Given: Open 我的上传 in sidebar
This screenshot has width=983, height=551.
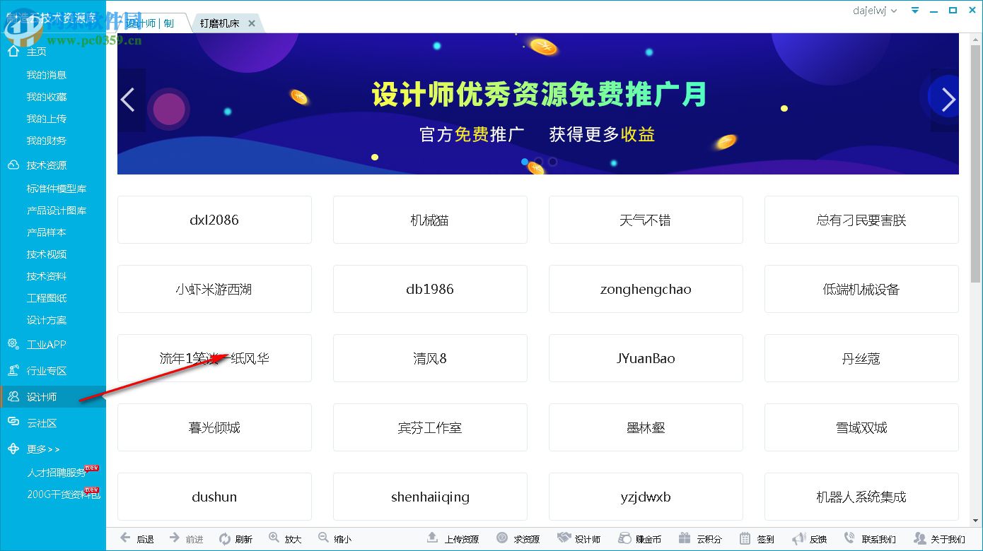Looking at the screenshot, I should (x=47, y=119).
